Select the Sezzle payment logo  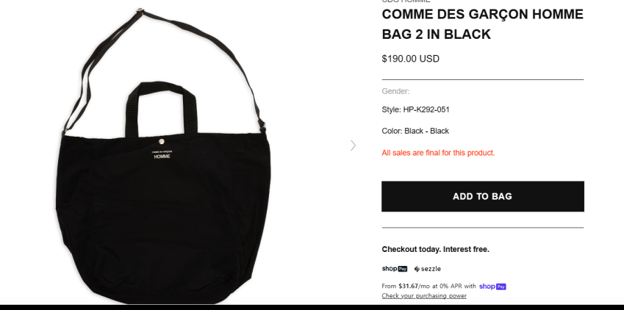[x=428, y=269]
